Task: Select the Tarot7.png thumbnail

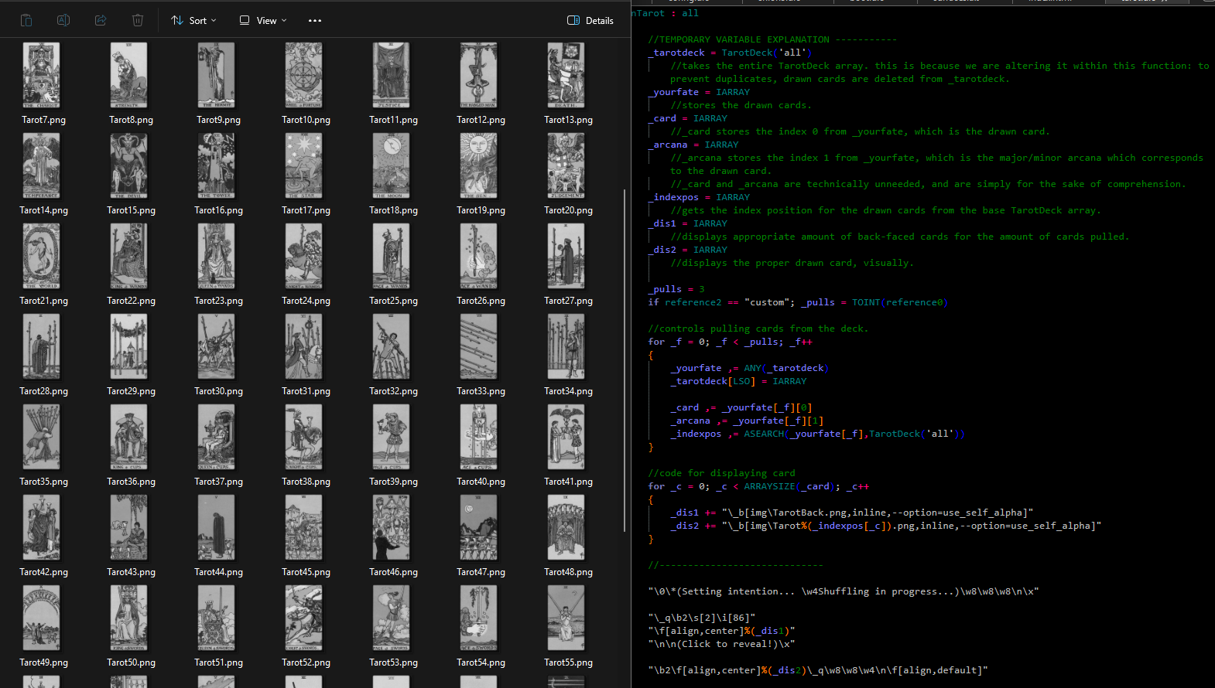Action: 42,75
